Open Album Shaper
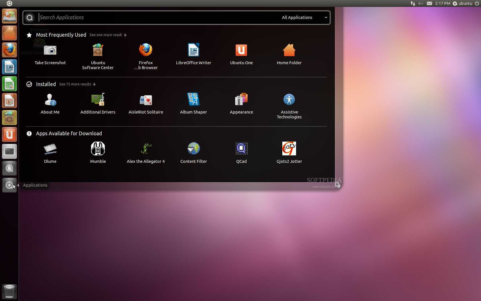This screenshot has width=481, height=301. coord(194,103)
